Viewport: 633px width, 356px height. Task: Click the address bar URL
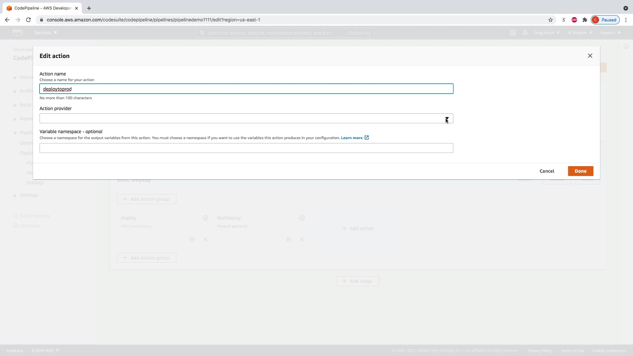click(153, 20)
